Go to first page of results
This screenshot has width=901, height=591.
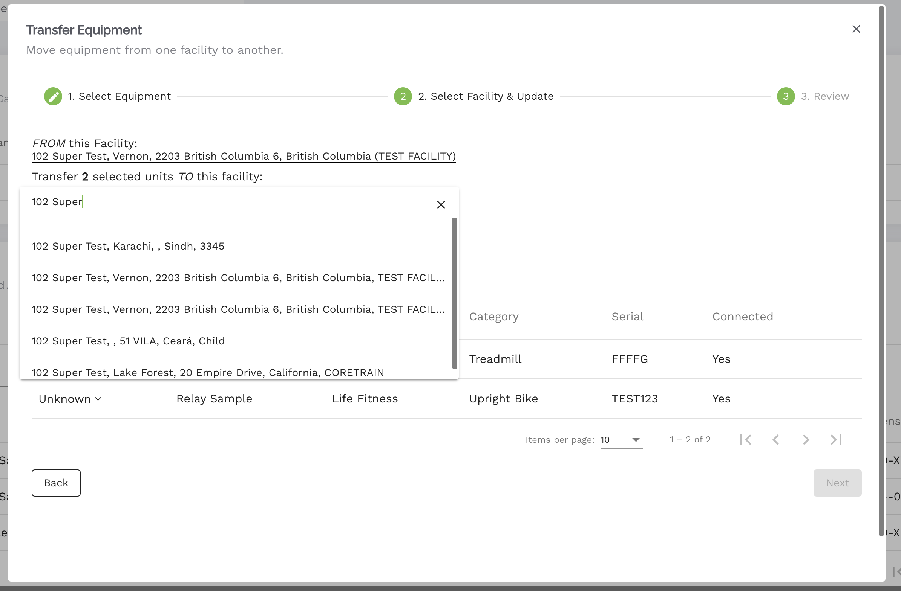coord(746,439)
